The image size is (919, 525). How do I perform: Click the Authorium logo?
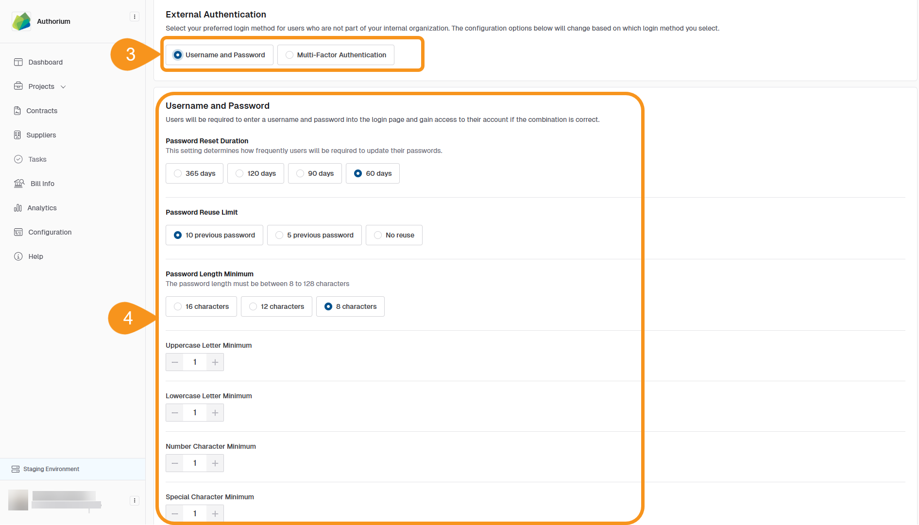coord(21,21)
